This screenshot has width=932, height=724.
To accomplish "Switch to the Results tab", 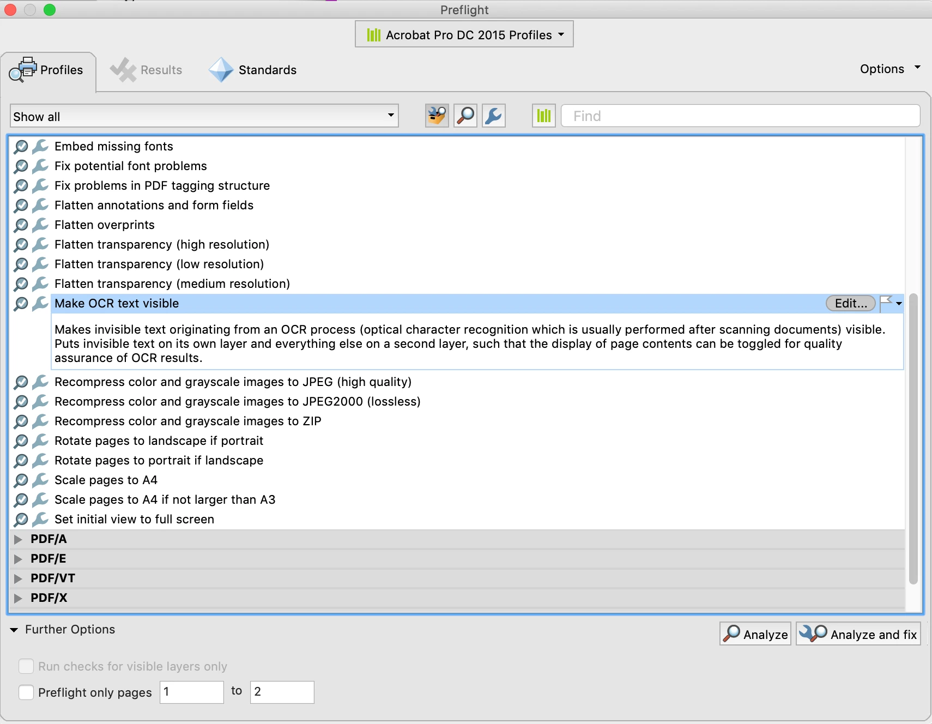I will (x=146, y=70).
